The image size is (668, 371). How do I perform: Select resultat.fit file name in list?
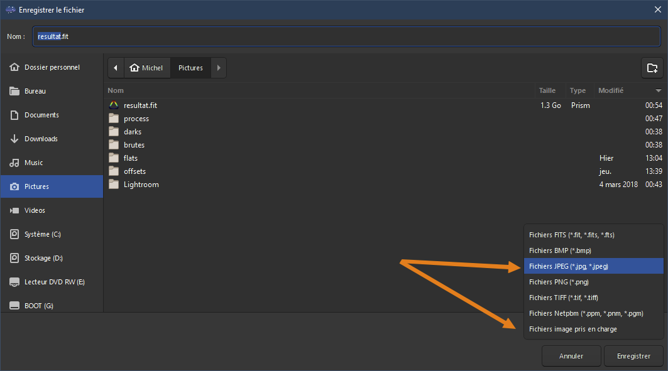(x=140, y=105)
